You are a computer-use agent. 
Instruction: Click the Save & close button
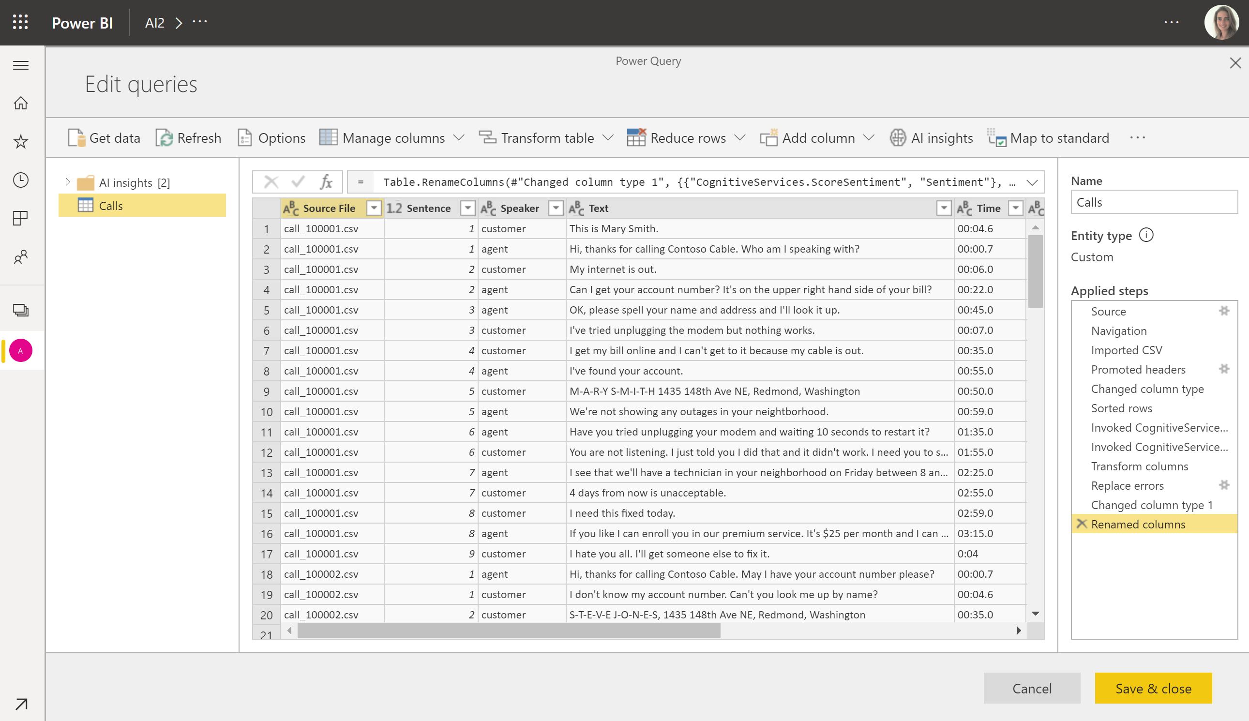(1153, 688)
